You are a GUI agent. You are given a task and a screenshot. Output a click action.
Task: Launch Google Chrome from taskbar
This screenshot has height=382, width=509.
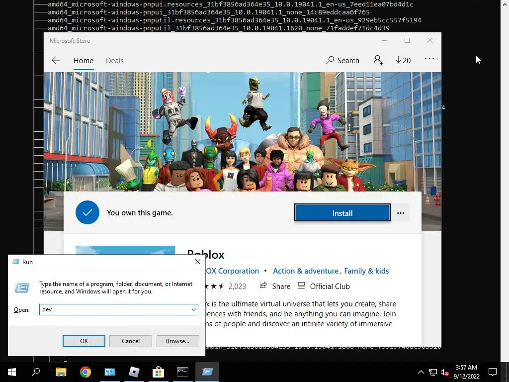tap(85, 372)
